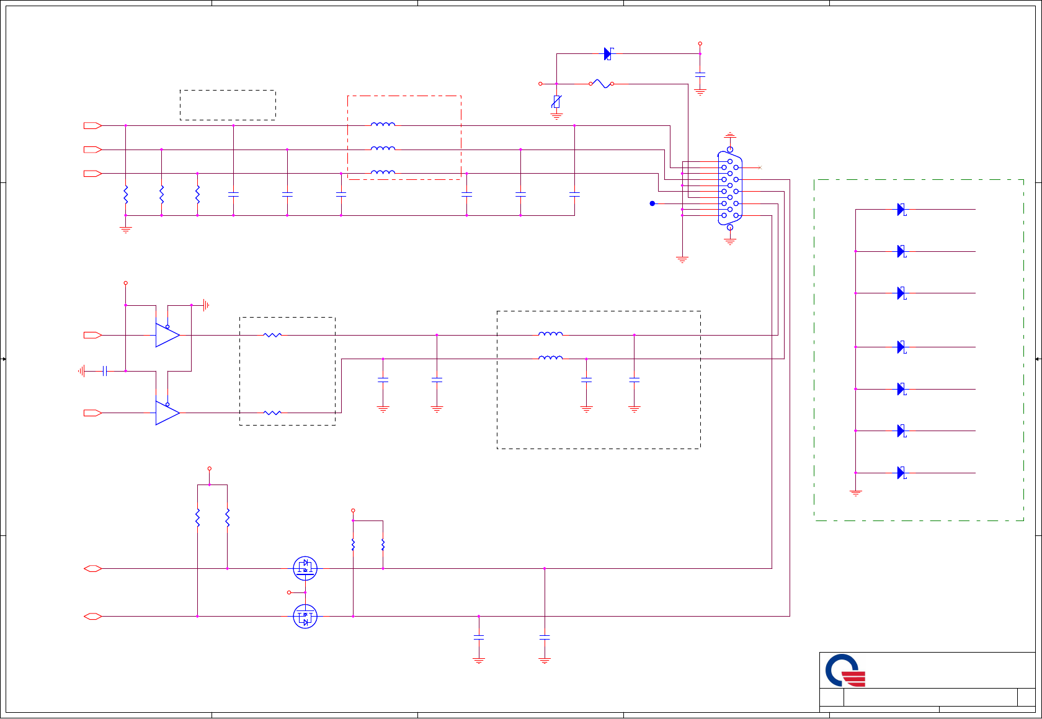Select the topmost diode in green box
This screenshot has height=719, width=1042.
pyautogui.click(x=902, y=210)
